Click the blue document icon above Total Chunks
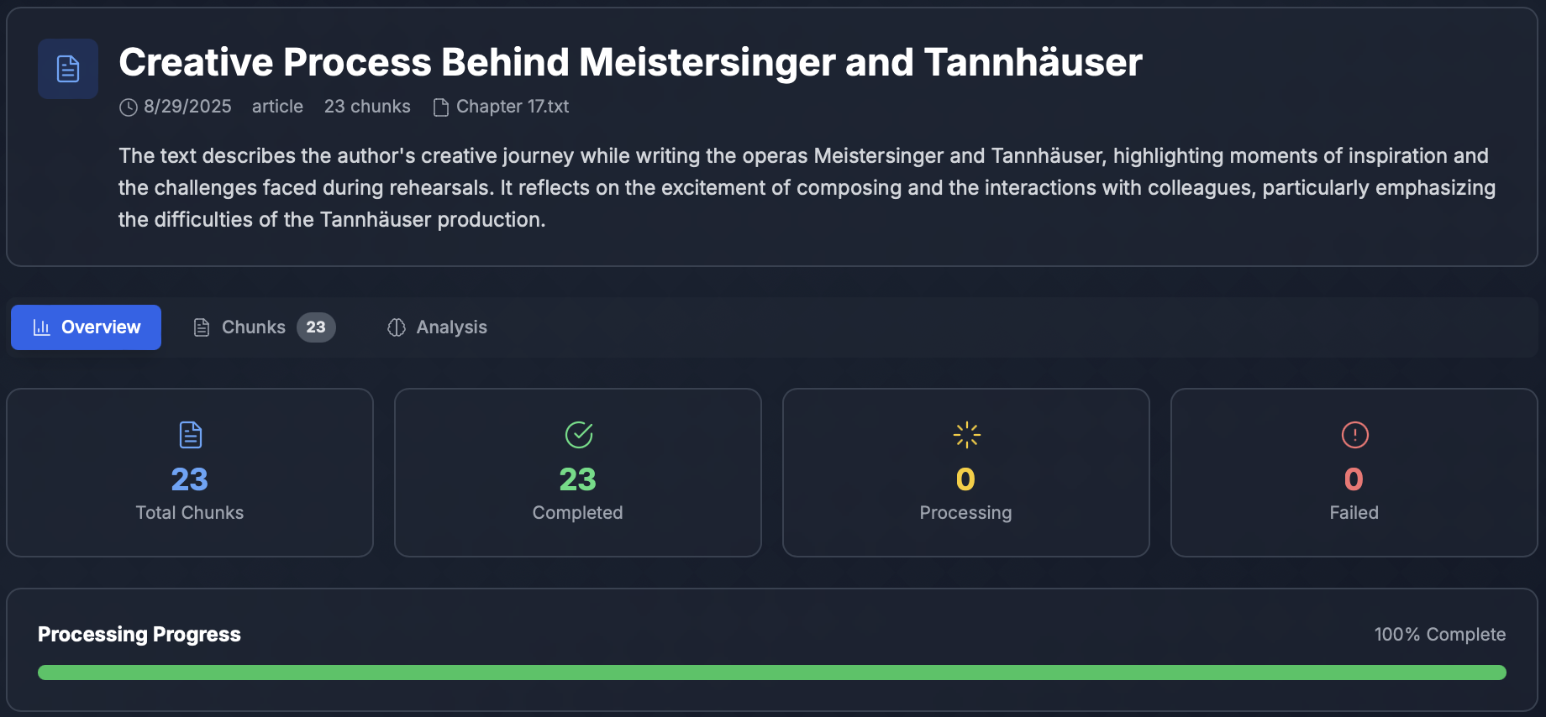 191,435
